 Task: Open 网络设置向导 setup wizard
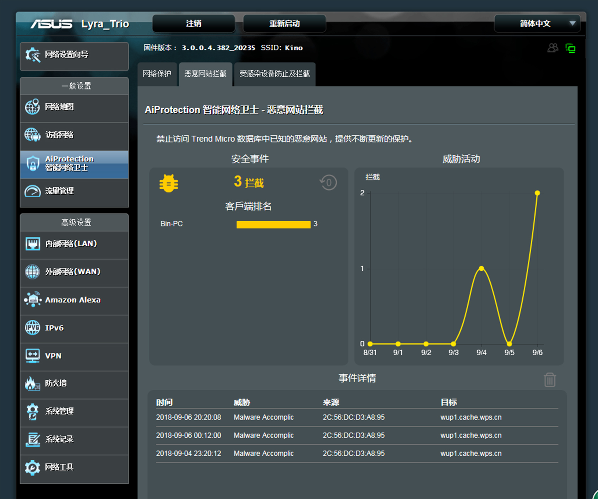point(74,55)
